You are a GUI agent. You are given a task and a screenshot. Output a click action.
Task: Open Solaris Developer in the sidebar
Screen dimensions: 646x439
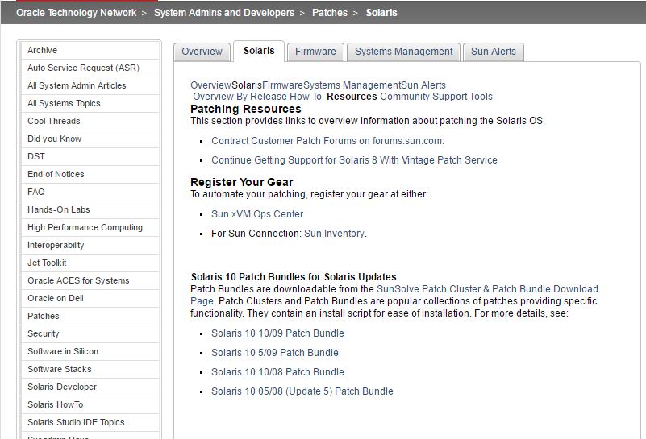(90, 387)
